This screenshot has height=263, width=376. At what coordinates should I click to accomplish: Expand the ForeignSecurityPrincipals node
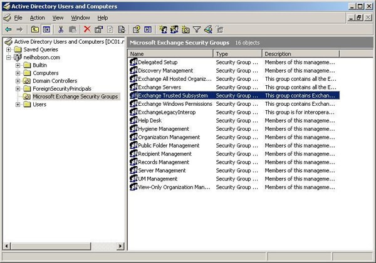[18, 89]
